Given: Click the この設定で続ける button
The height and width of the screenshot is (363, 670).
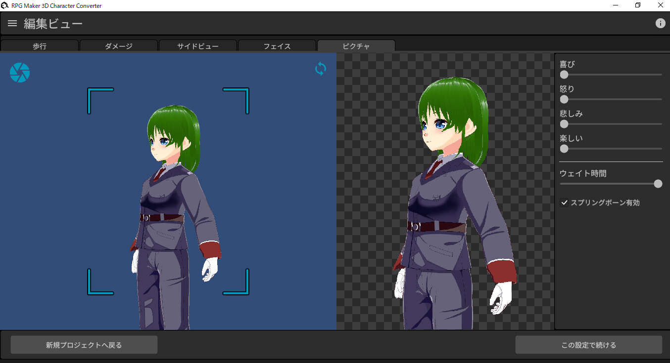Looking at the screenshot, I should (x=588, y=344).
